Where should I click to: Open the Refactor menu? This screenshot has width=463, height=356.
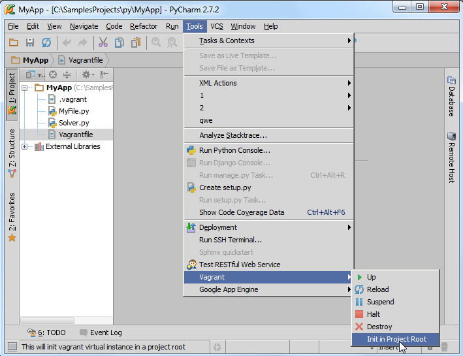[x=144, y=26]
